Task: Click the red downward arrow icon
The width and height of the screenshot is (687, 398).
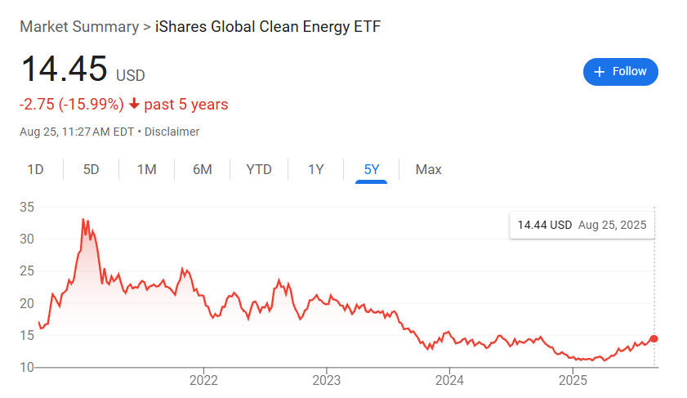Action: (135, 105)
